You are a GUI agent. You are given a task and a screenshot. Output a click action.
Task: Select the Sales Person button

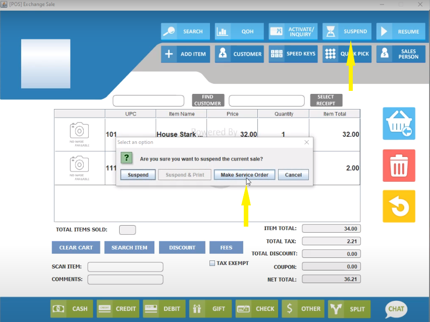(401, 54)
